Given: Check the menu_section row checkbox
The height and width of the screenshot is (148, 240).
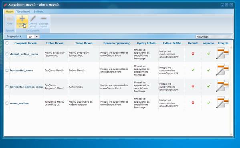Looking at the screenshot, I should 7,103.
